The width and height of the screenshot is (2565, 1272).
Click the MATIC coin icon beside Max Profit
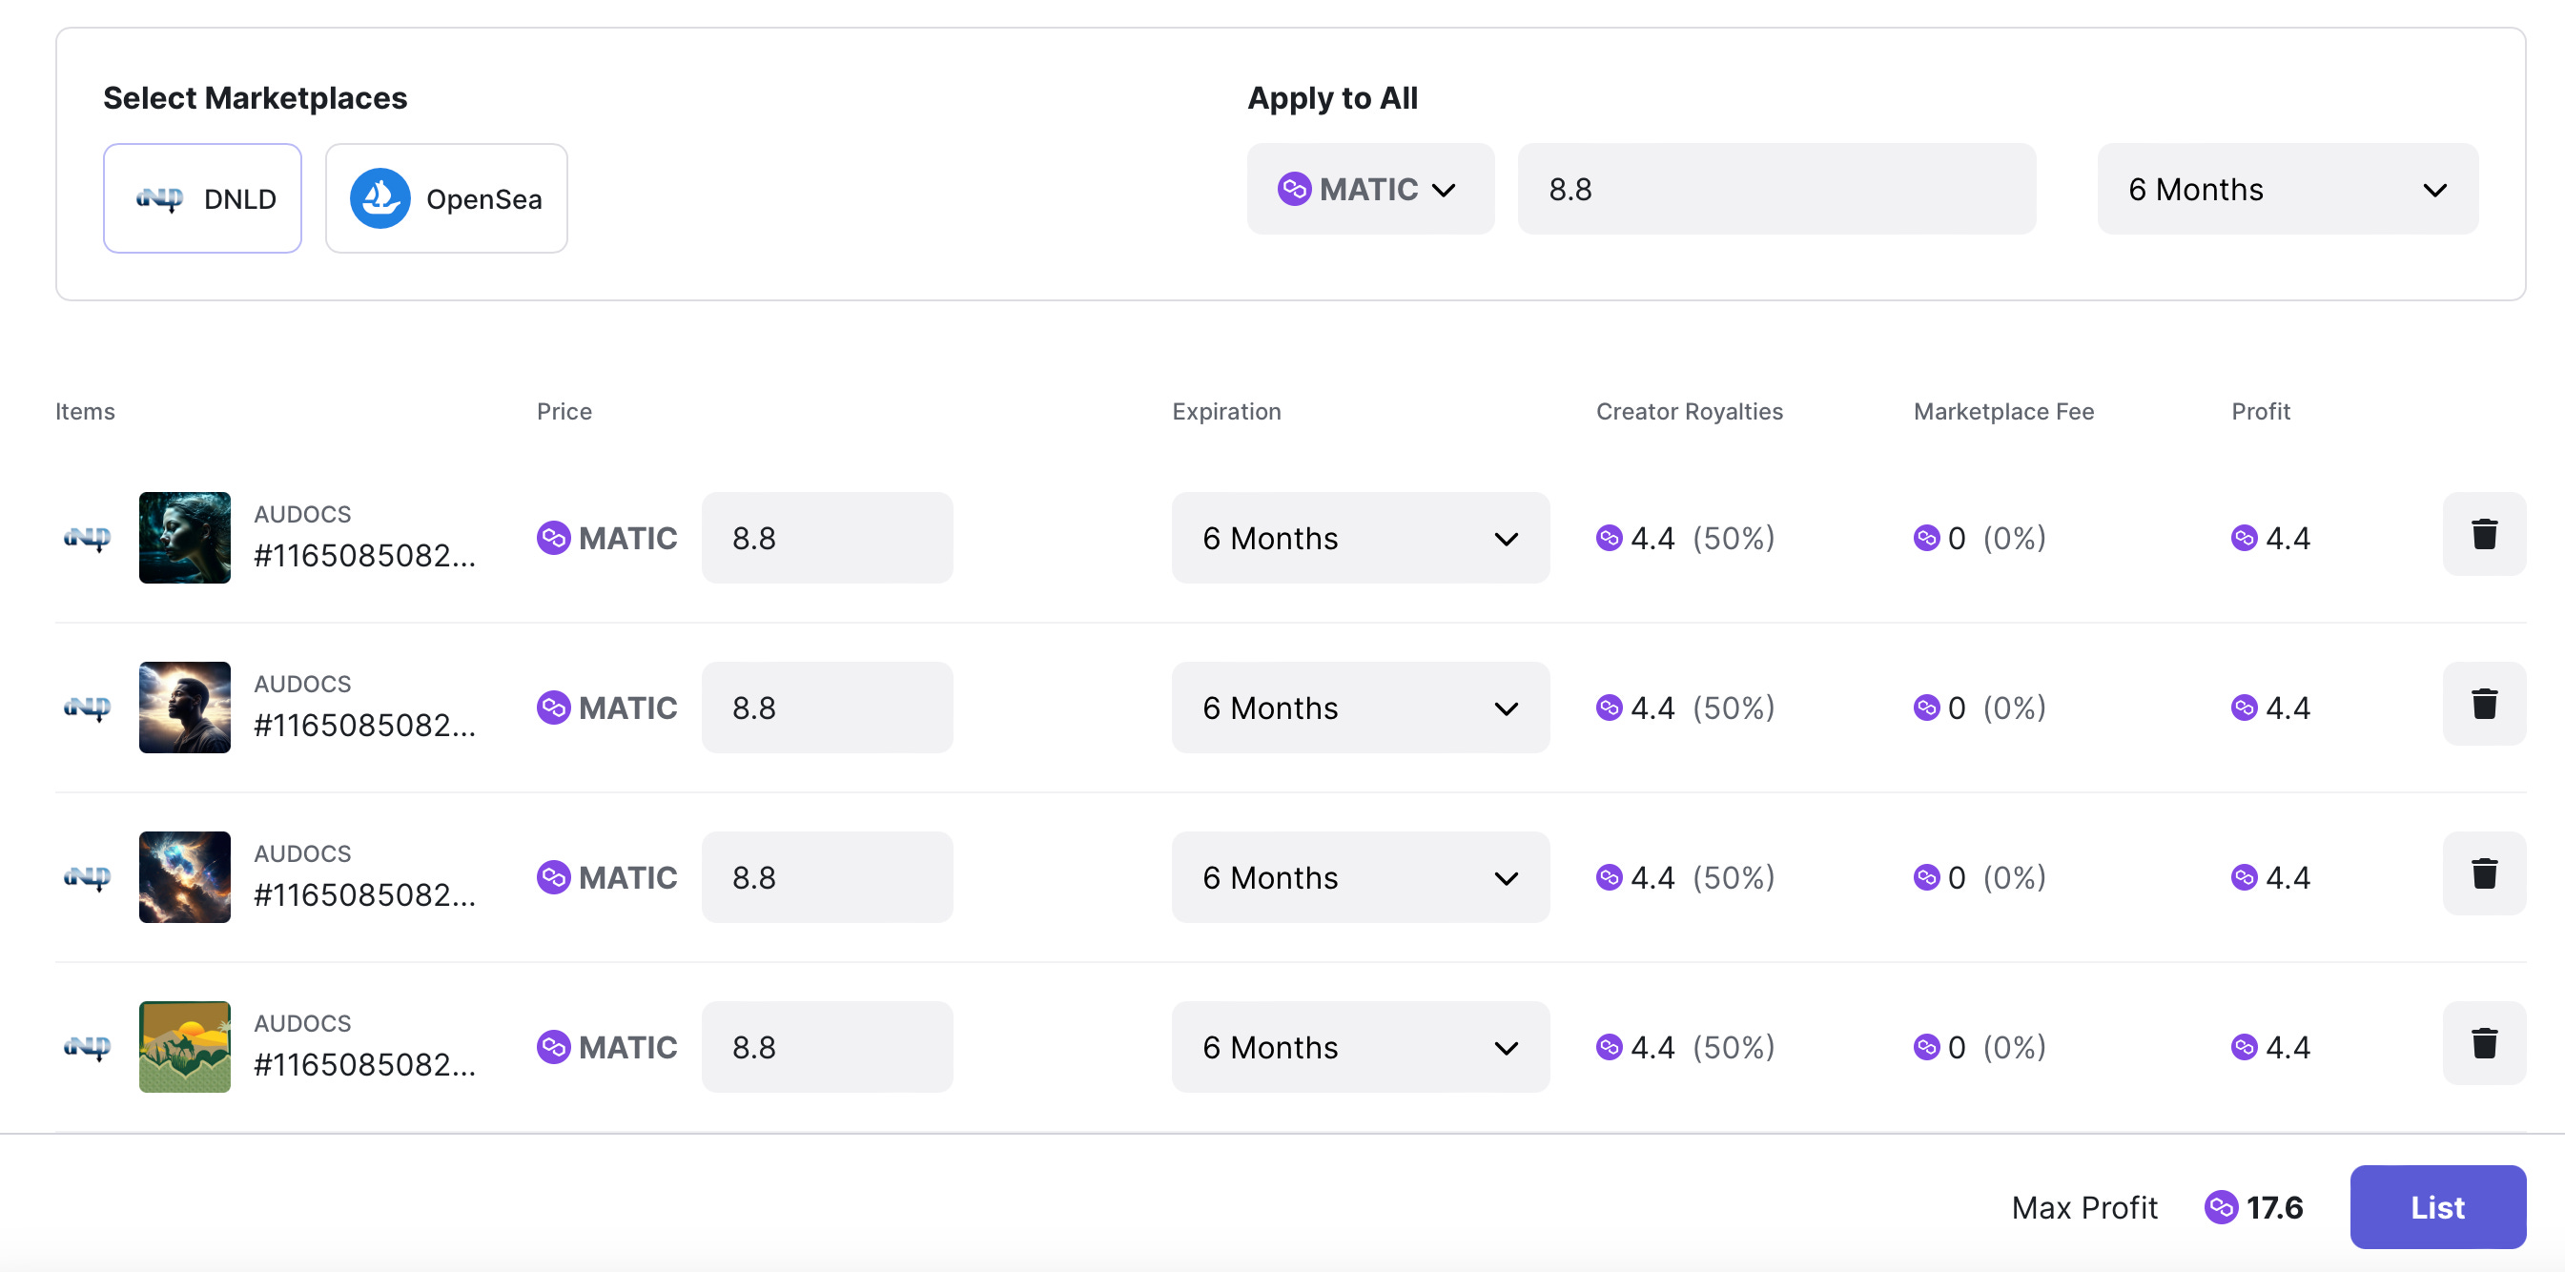tap(2221, 1207)
